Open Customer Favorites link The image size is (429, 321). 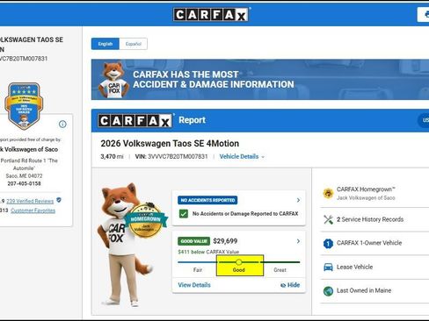pyautogui.click(x=33, y=210)
